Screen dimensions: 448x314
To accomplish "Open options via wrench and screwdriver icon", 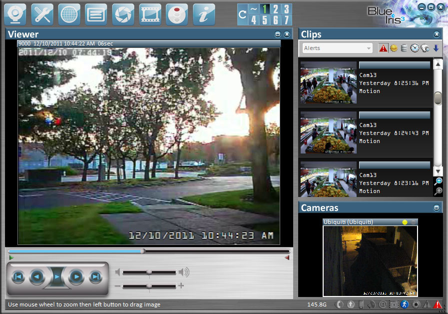I will 42,14.
